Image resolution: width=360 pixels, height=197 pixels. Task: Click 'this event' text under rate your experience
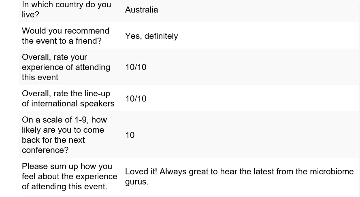(x=40, y=77)
